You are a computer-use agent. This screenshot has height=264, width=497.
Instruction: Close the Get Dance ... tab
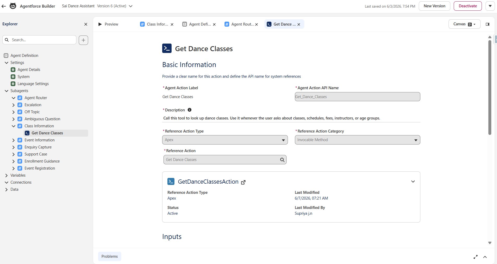pos(299,25)
